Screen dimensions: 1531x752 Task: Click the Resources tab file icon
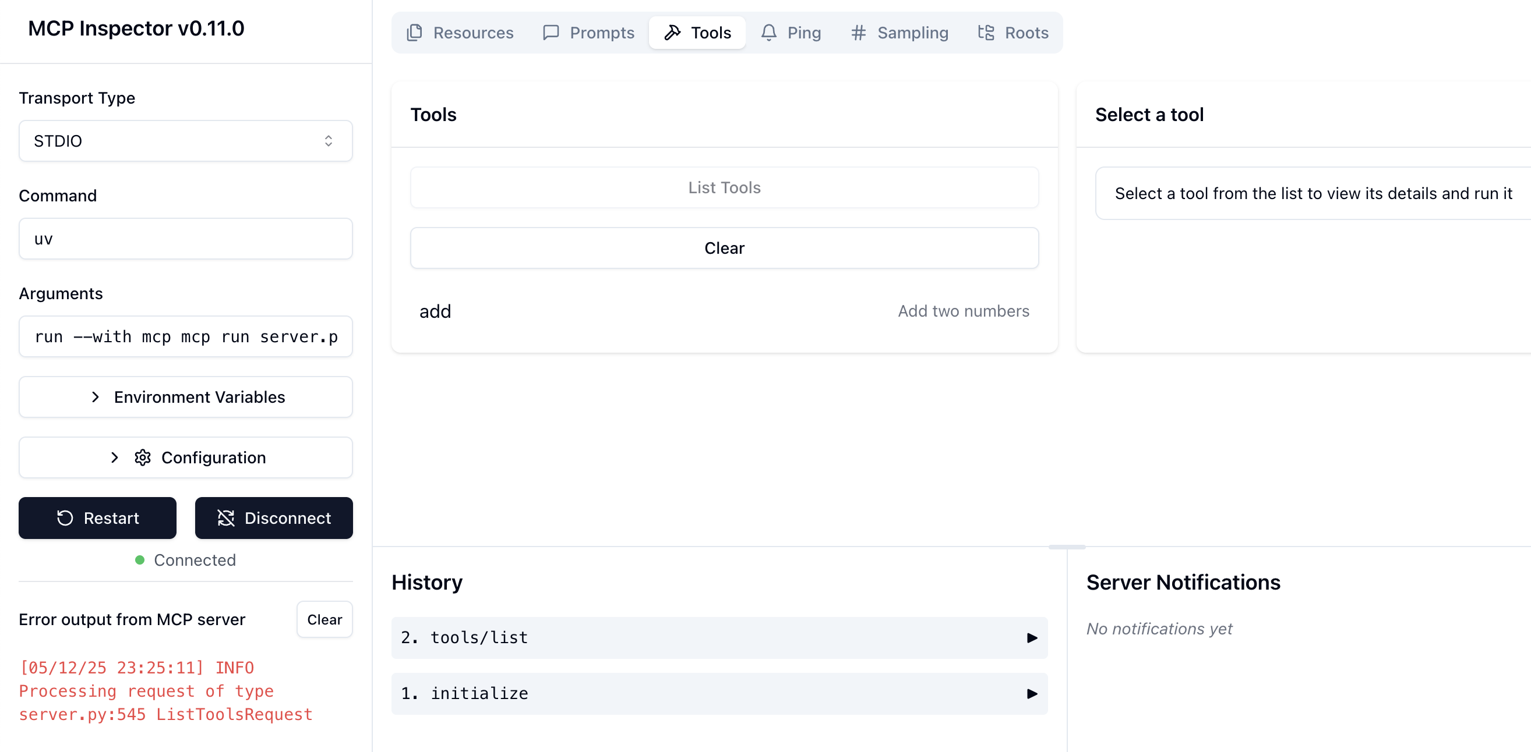click(414, 33)
